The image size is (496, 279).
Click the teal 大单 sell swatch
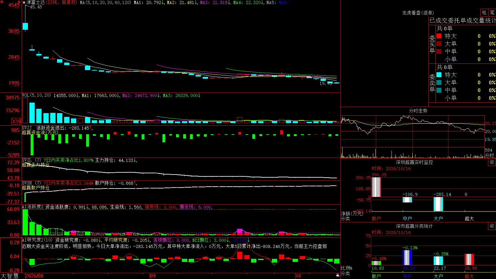coord(439,82)
